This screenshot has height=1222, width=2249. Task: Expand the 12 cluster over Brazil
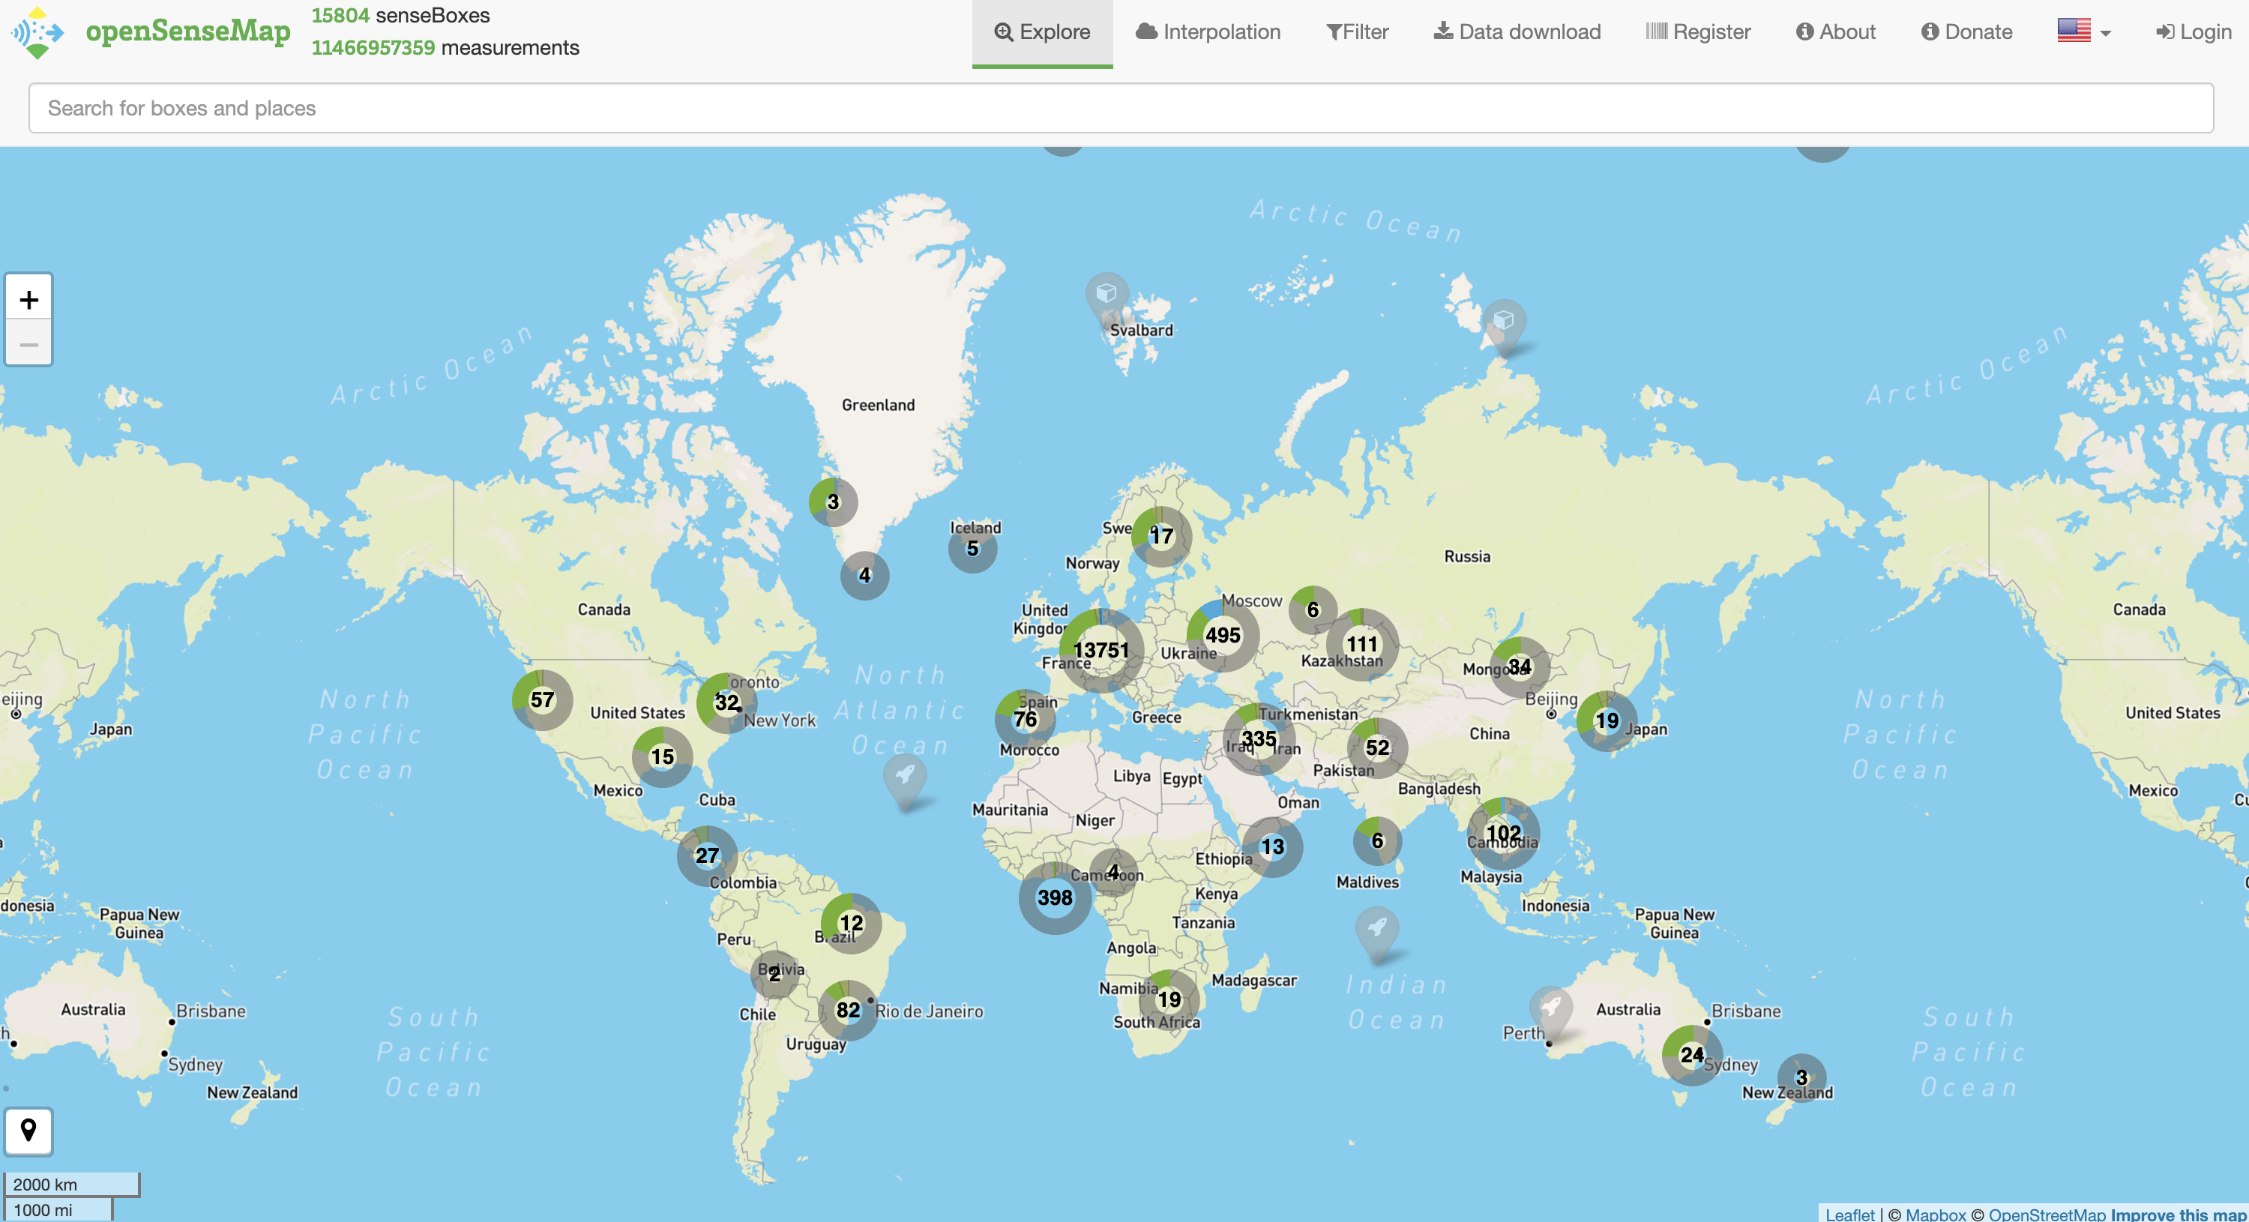851,923
